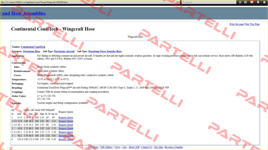Click the 'WEIGHT' column header
Image resolution: width=268 pixels, height=150 pixels.
click(x=50, y=110)
